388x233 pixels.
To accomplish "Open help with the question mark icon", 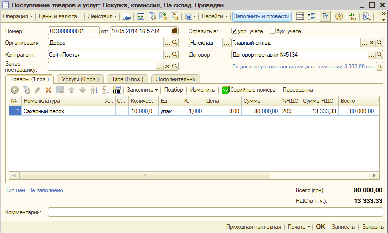I will point(339,17).
